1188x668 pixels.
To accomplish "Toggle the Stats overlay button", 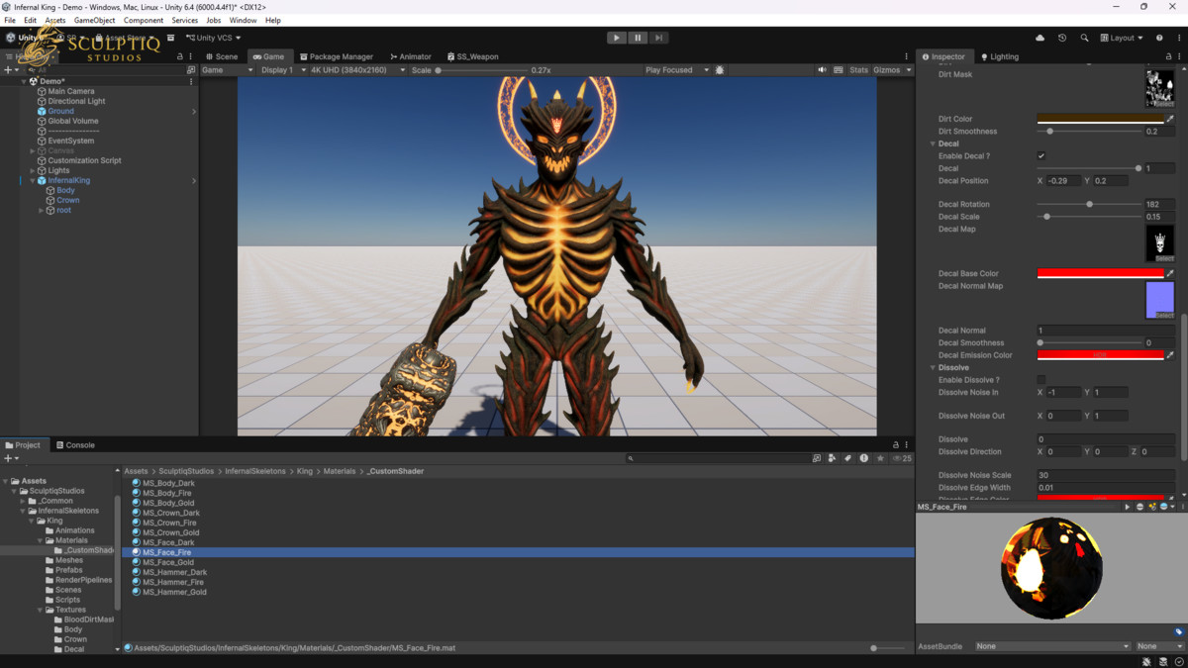I will click(858, 70).
